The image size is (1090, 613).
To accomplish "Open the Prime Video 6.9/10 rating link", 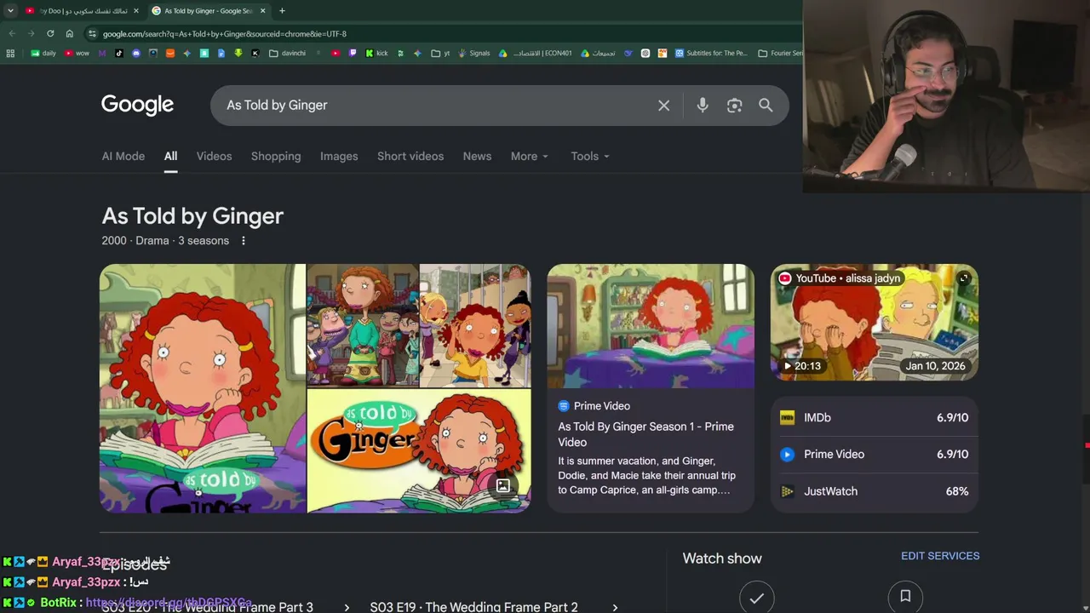I will [x=875, y=454].
